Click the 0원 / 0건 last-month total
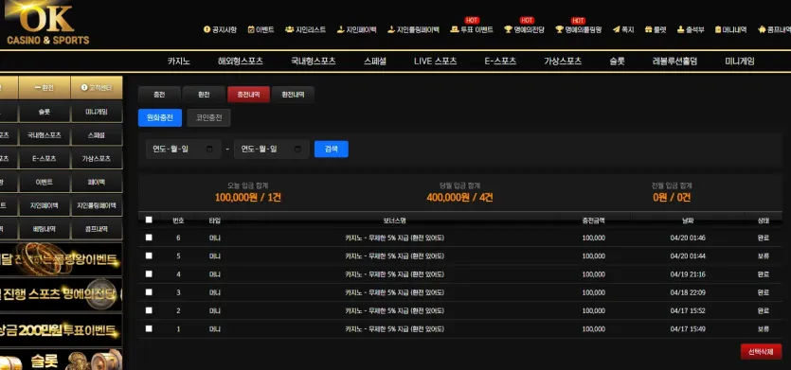This screenshot has height=370, width=791. pyautogui.click(x=672, y=198)
